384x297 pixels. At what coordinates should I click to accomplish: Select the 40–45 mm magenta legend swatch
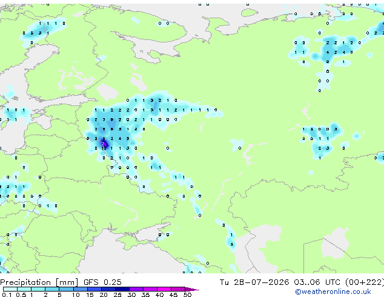[164, 289]
